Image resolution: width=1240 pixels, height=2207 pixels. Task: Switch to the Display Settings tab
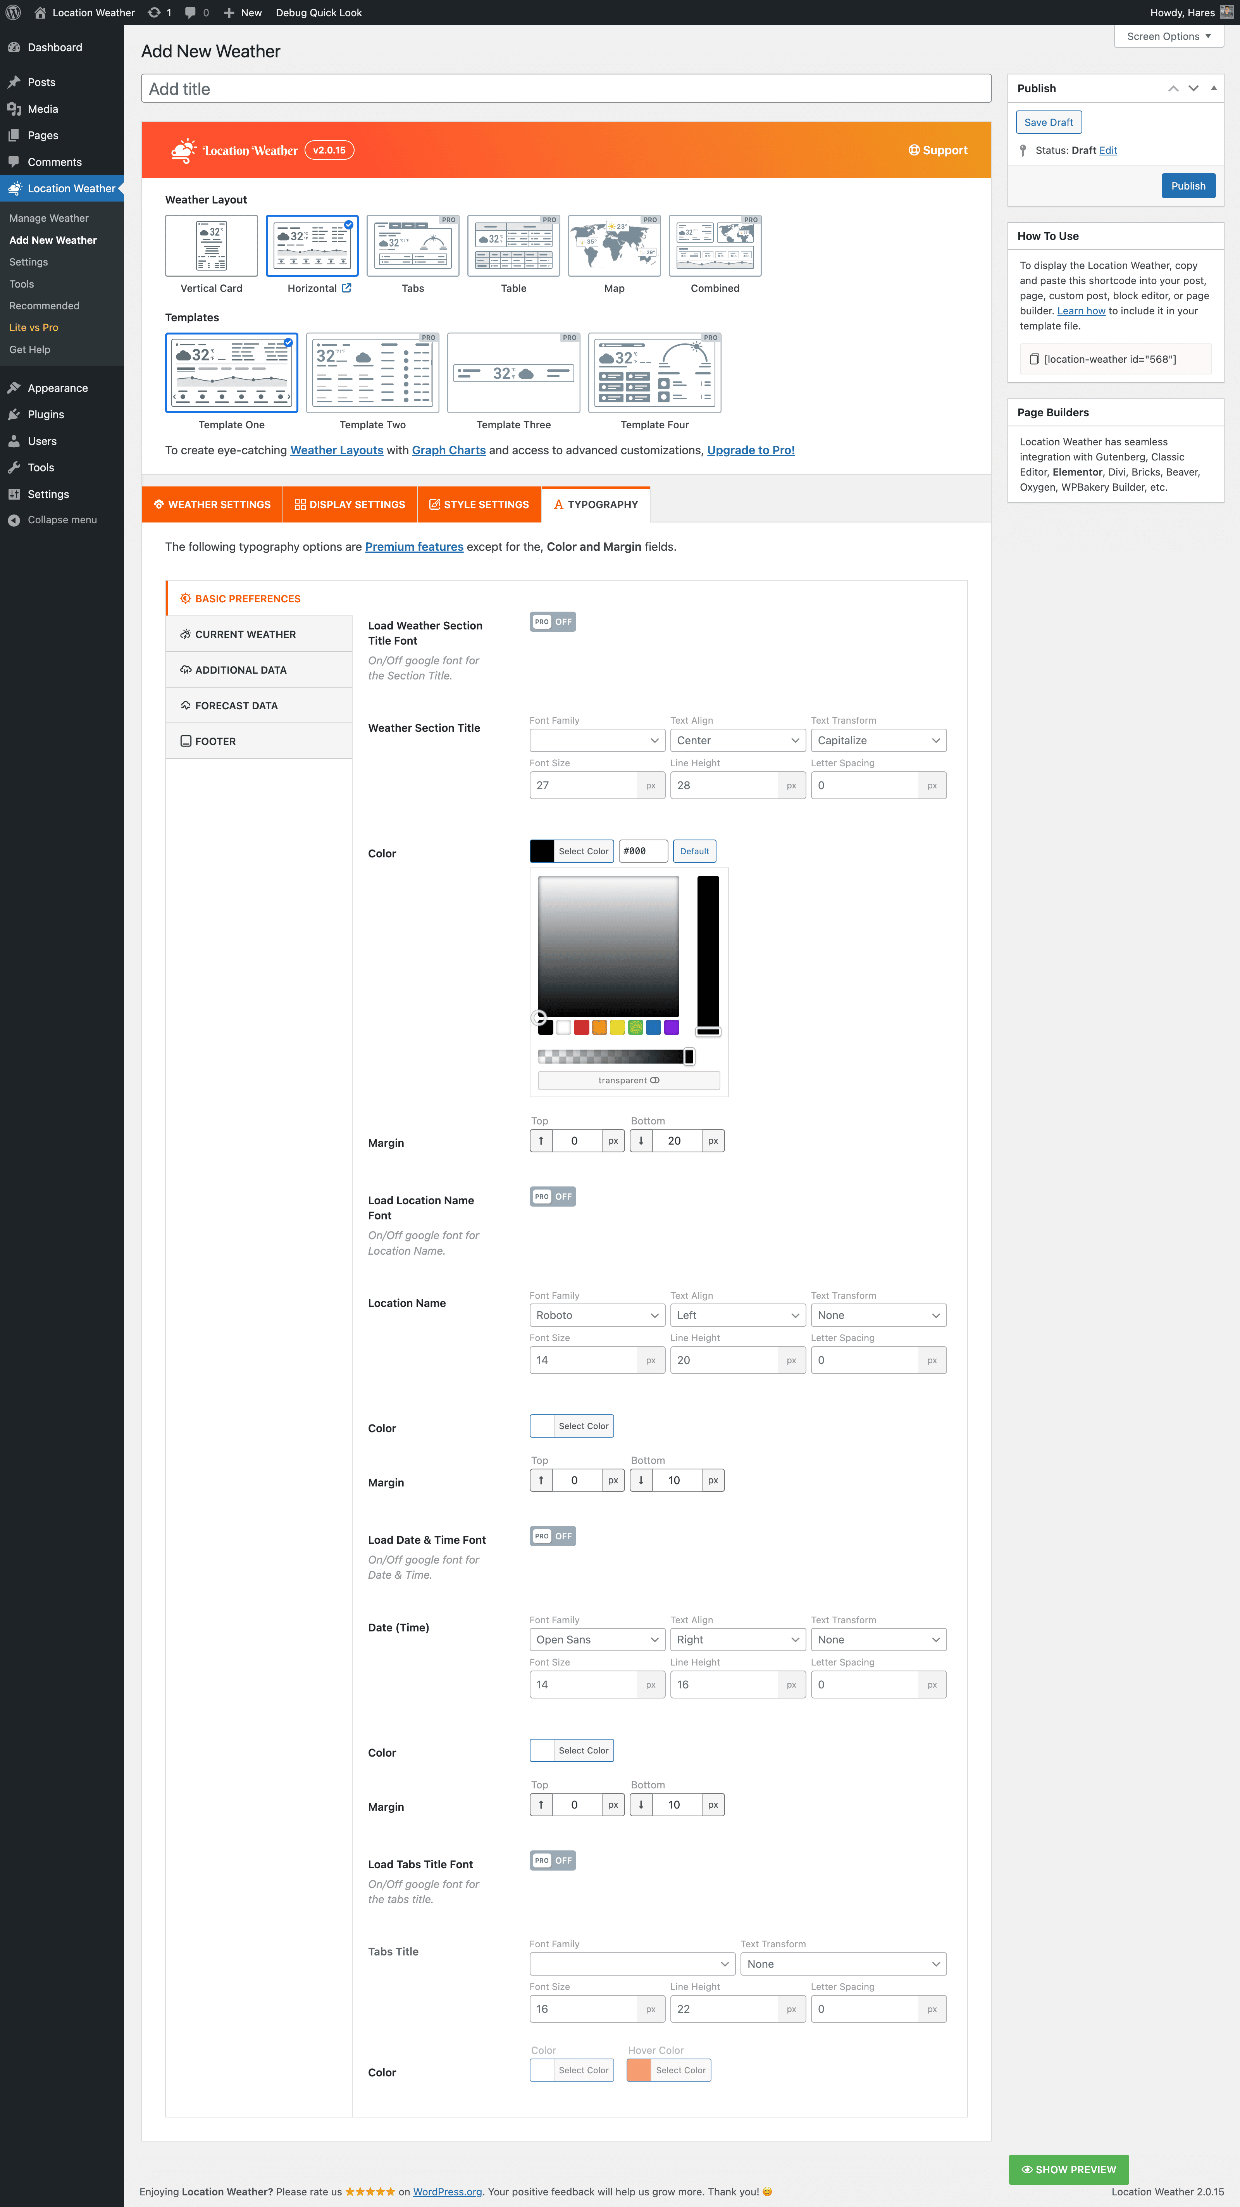click(x=350, y=505)
